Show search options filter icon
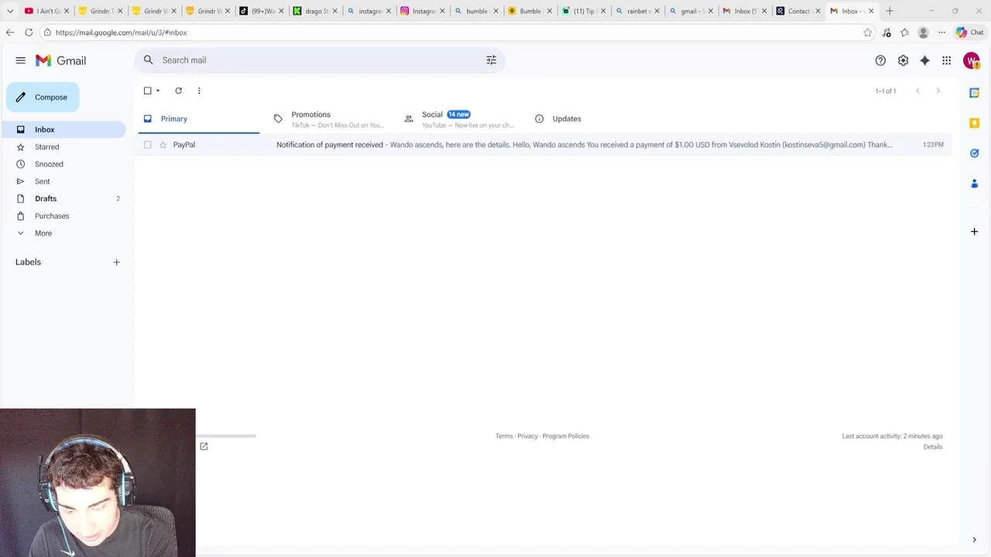Image resolution: width=991 pixels, height=557 pixels. tap(491, 60)
